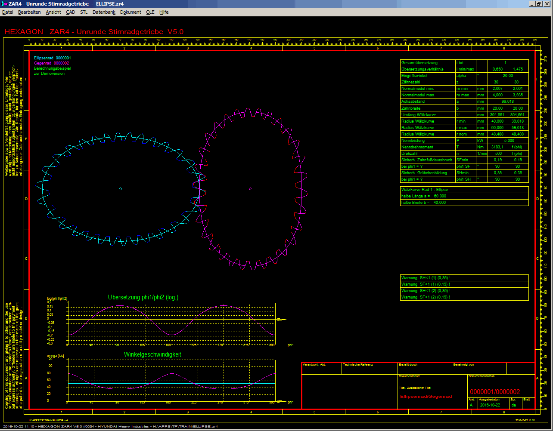Open the Hilfe menu
This screenshot has width=553, height=431.
click(164, 12)
